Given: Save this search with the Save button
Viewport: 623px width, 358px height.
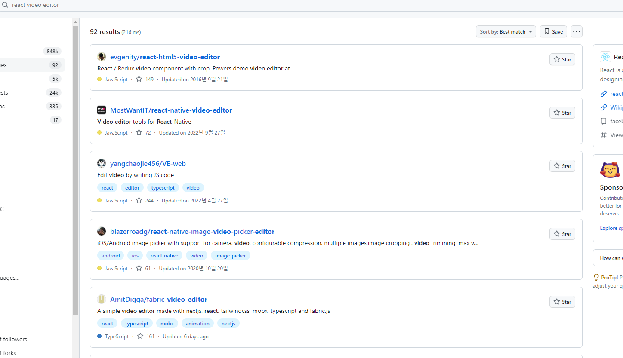Looking at the screenshot, I should point(553,31).
